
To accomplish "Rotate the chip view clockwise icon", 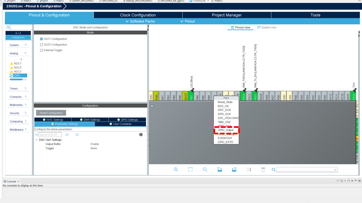I will (x=220, y=169).
